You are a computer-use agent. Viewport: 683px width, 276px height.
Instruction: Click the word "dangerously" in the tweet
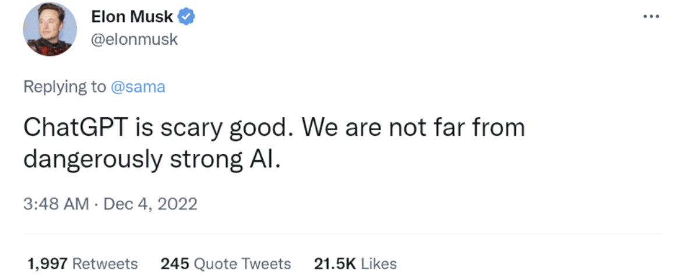[x=93, y=160]
